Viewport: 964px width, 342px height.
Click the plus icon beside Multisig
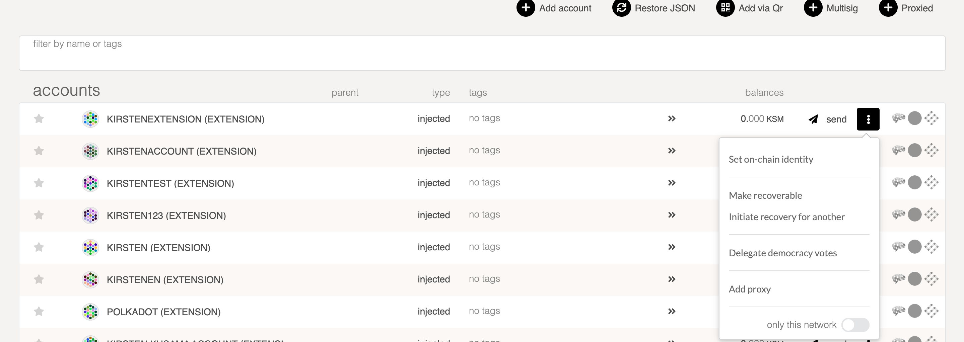(813, 7)
